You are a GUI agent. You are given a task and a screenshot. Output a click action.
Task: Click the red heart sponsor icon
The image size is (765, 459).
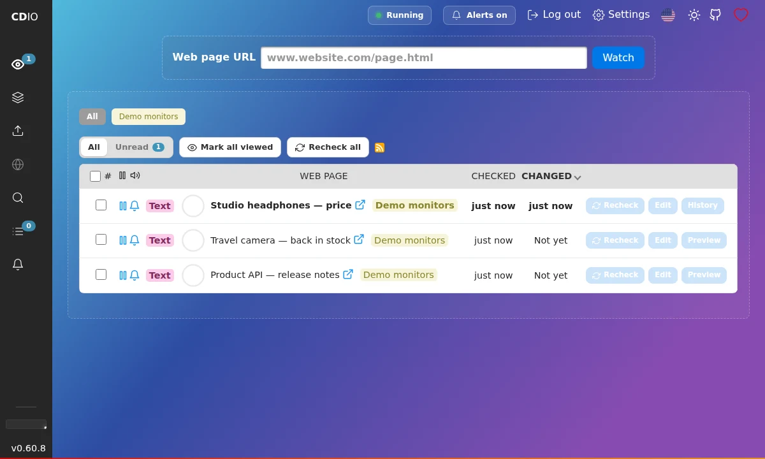tap(741, 15)
